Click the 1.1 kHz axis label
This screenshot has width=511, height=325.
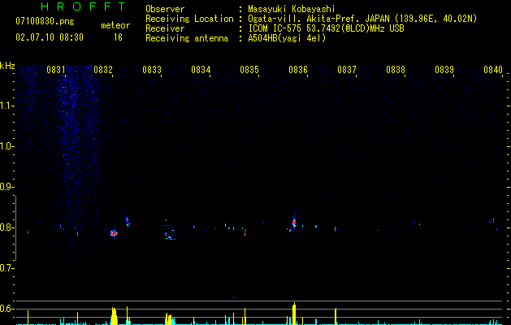(x=7, y=106)
